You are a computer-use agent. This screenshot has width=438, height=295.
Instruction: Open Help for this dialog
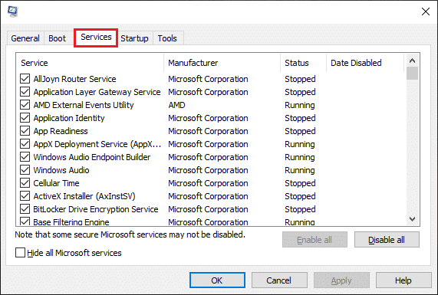pyautogui.click(x=403, y=280)
